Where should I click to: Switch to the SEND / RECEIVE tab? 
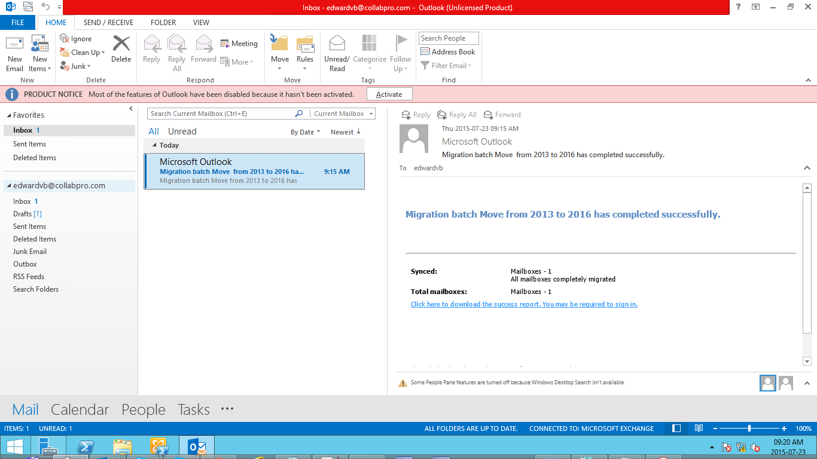click(x=108, y=23)
